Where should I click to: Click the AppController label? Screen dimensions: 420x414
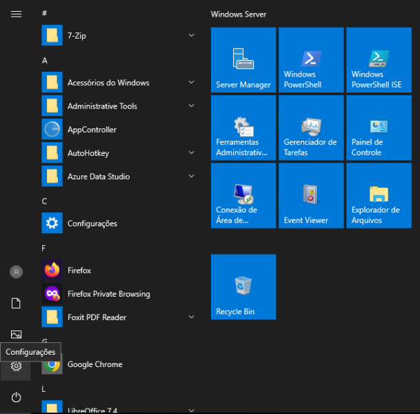tap(92, 130)
